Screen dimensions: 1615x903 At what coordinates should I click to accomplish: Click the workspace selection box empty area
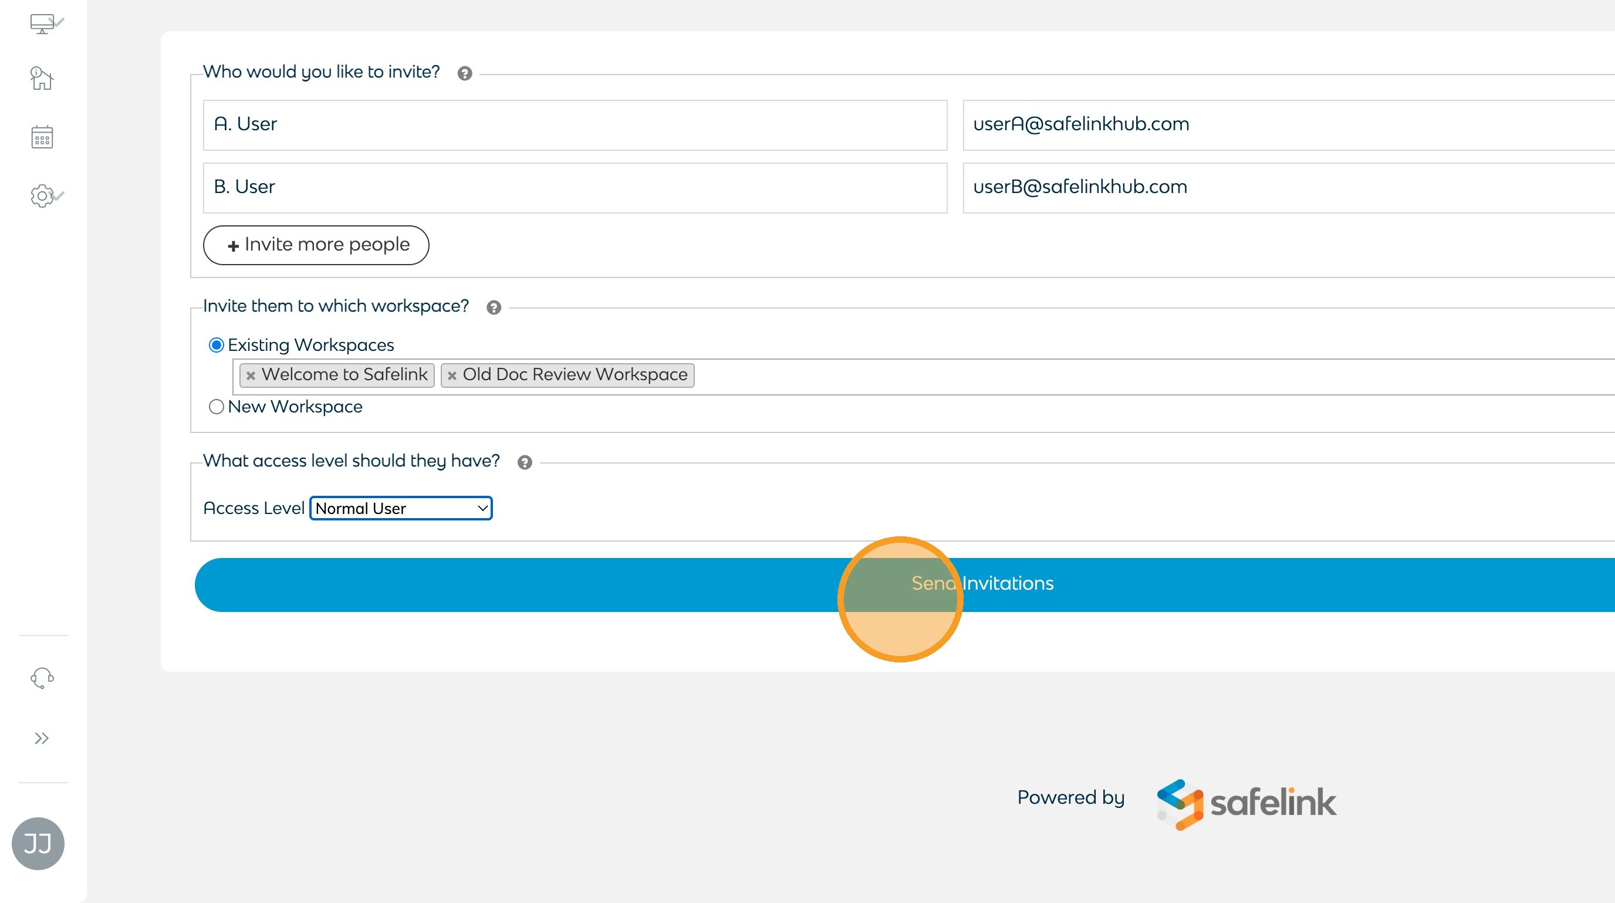click(1129, 376)
